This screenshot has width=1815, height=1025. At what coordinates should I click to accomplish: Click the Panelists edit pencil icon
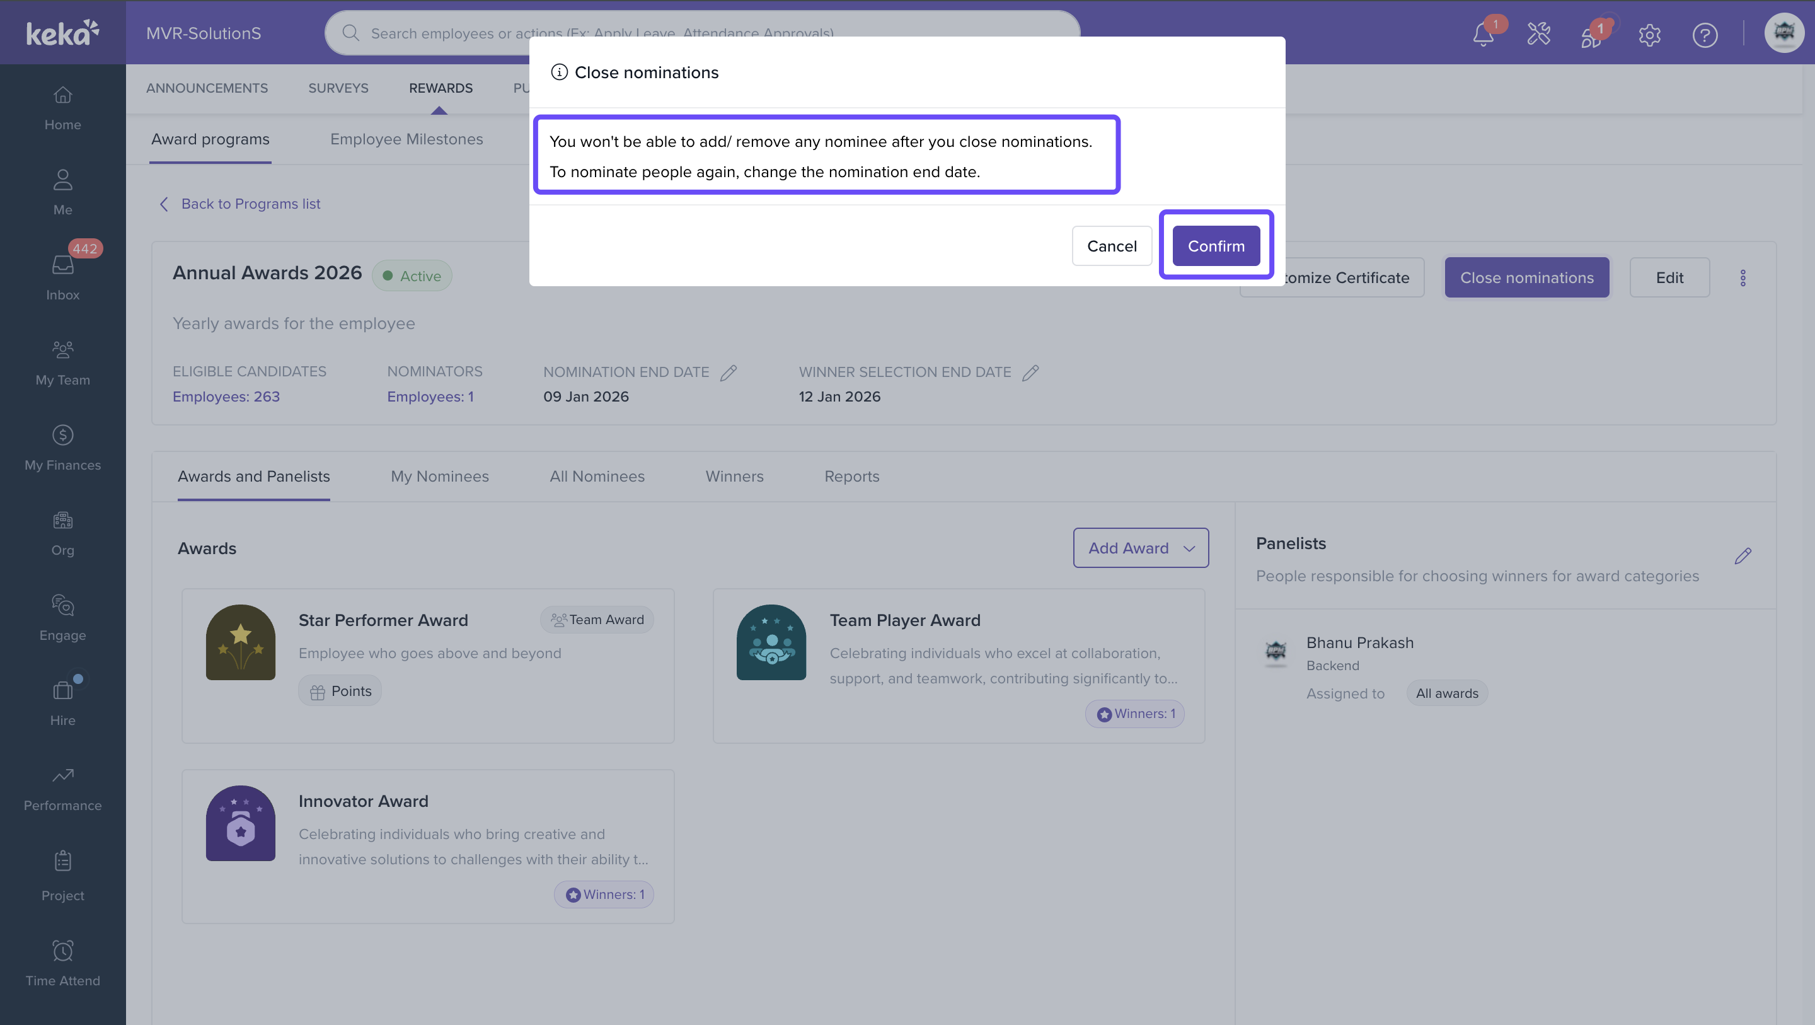(1743, 556)
